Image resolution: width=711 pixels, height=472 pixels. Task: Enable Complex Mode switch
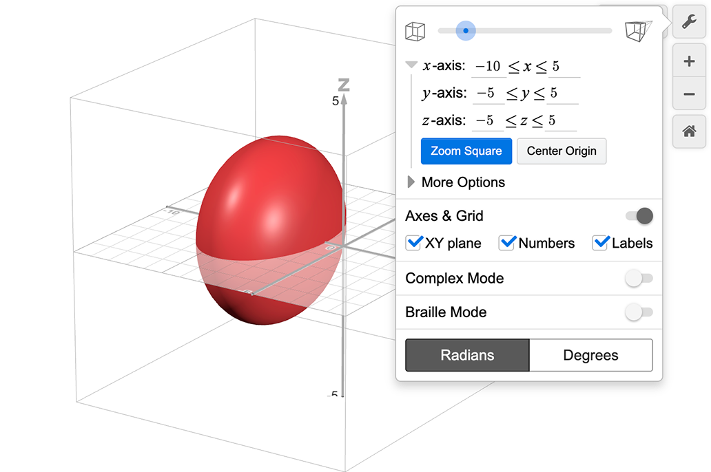pos(639,279)
